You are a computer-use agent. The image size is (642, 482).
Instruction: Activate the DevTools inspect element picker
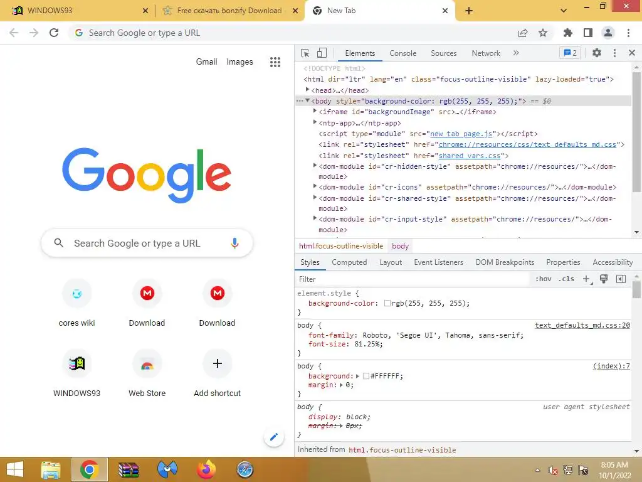pos(305,53)
